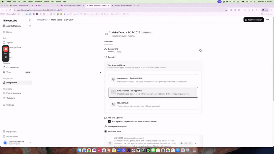Switch to Tool Access Control browser tab

click(x=72, y=5)
